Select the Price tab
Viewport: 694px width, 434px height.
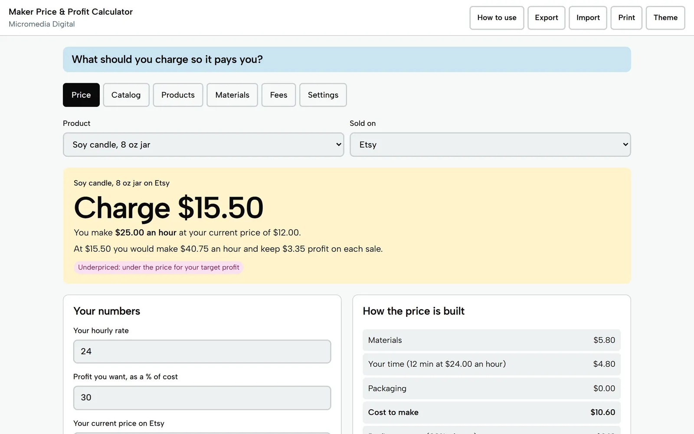[81, 95]
